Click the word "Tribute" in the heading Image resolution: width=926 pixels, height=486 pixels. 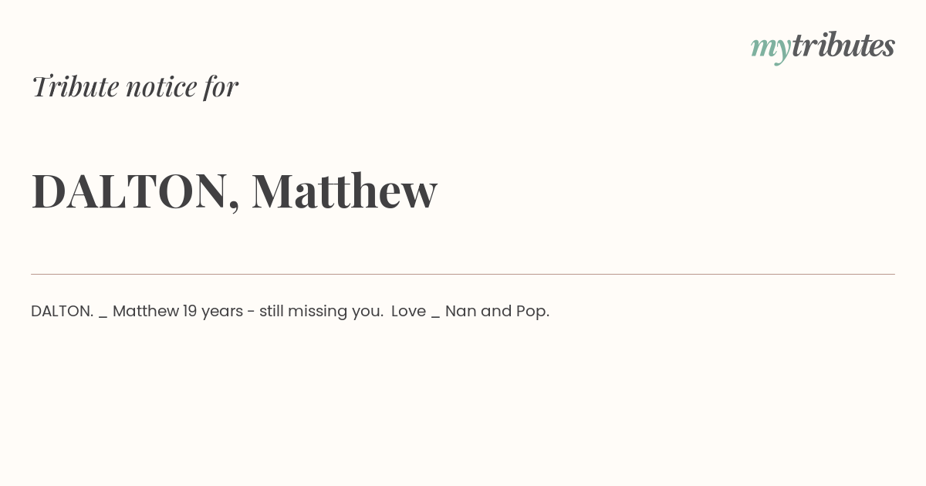click(x=75, y=86)
